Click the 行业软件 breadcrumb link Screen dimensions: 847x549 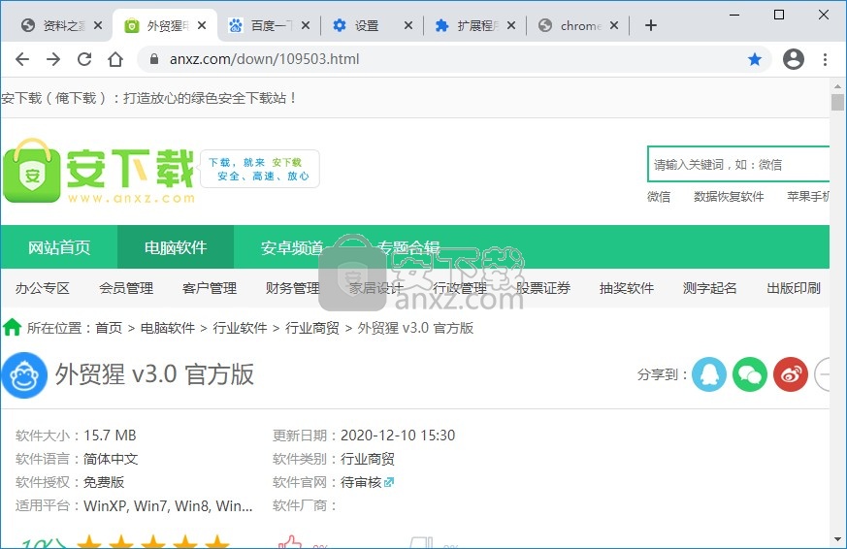pyautogui.click(x=240, y=328)
